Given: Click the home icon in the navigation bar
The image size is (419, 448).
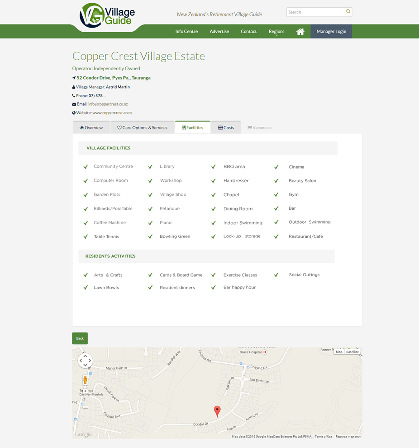Looking at the screenshot, I should (300, 31).
